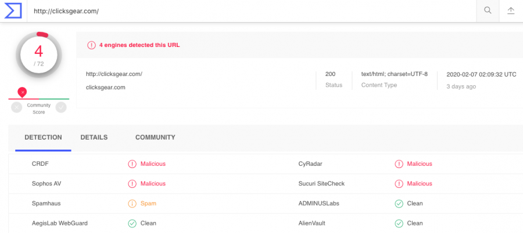This screenshot has width=523, height=233.
Task: Switch to the DETAILS tab
Action: click(94, 137)
